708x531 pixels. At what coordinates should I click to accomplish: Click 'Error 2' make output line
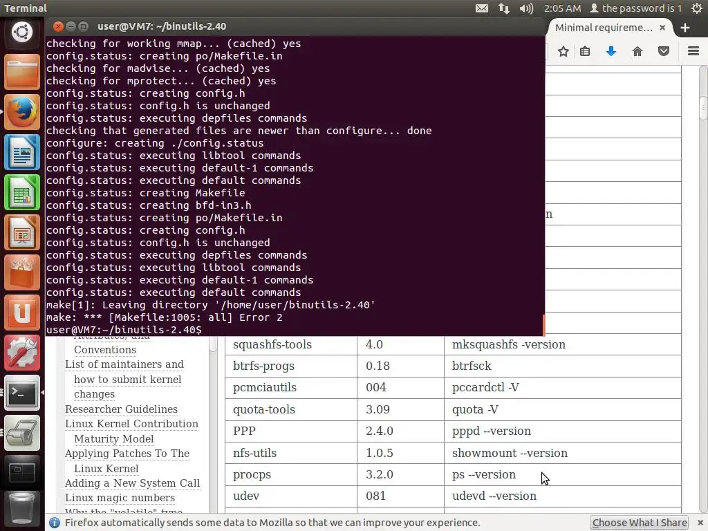(165, 317)
